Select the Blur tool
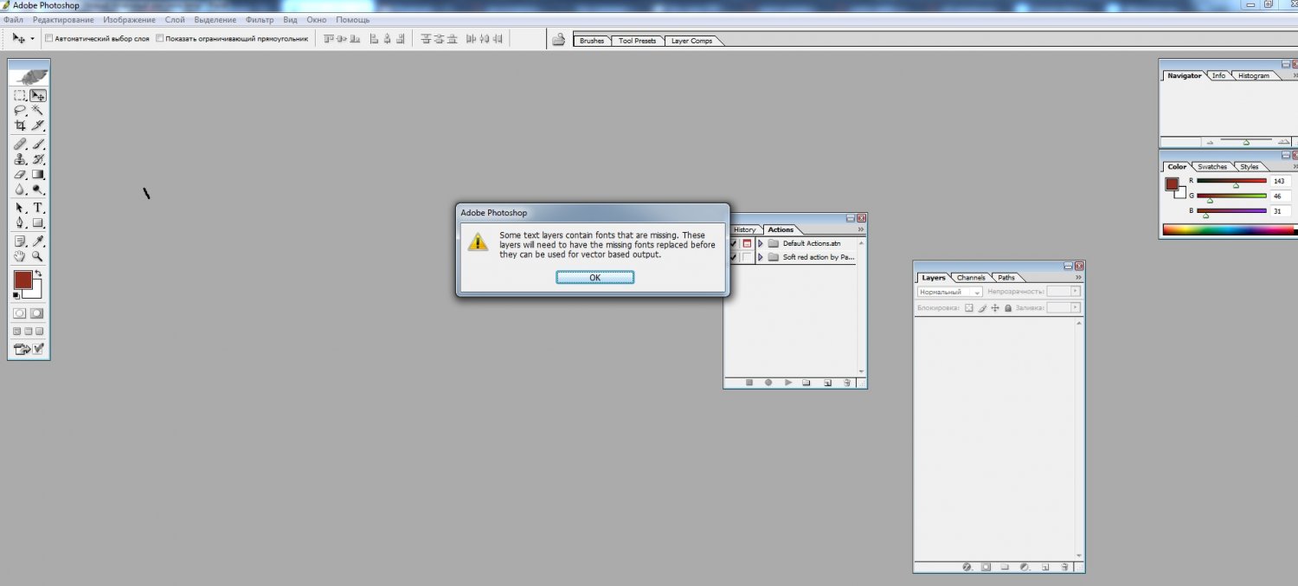Screen dimensions: 1298x586 tap(20, 189)
